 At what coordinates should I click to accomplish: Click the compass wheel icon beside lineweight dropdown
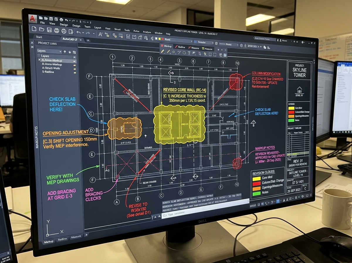[x=241, y=45]
